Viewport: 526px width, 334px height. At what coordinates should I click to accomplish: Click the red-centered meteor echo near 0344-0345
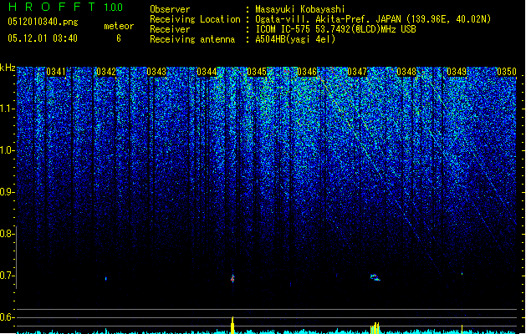232,278
